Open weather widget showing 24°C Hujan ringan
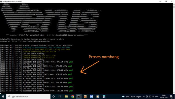This screenshot has width=175, height=99. [131, 96]
